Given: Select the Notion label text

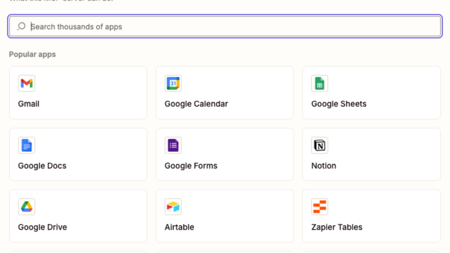Looking at the screenshot, I should pos(324,166).
